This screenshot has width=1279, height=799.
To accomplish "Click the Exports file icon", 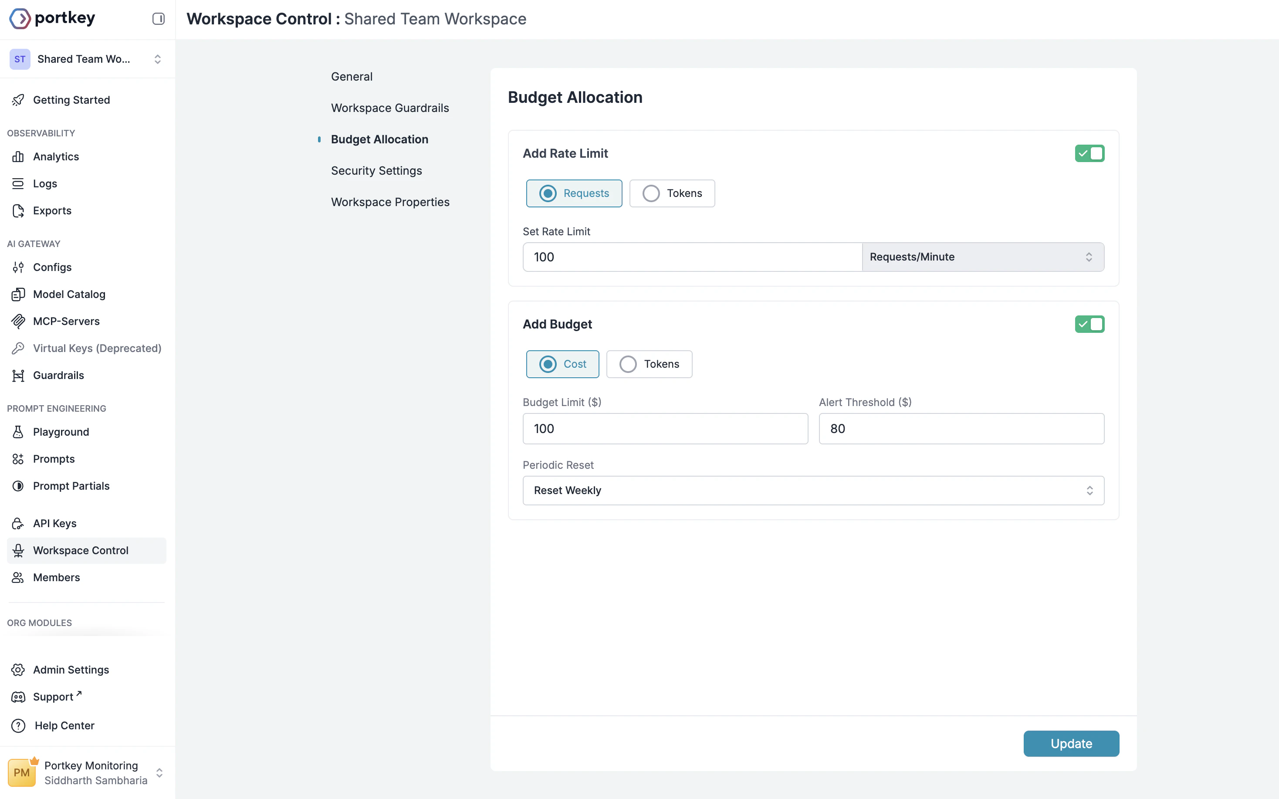I will 18,211.
